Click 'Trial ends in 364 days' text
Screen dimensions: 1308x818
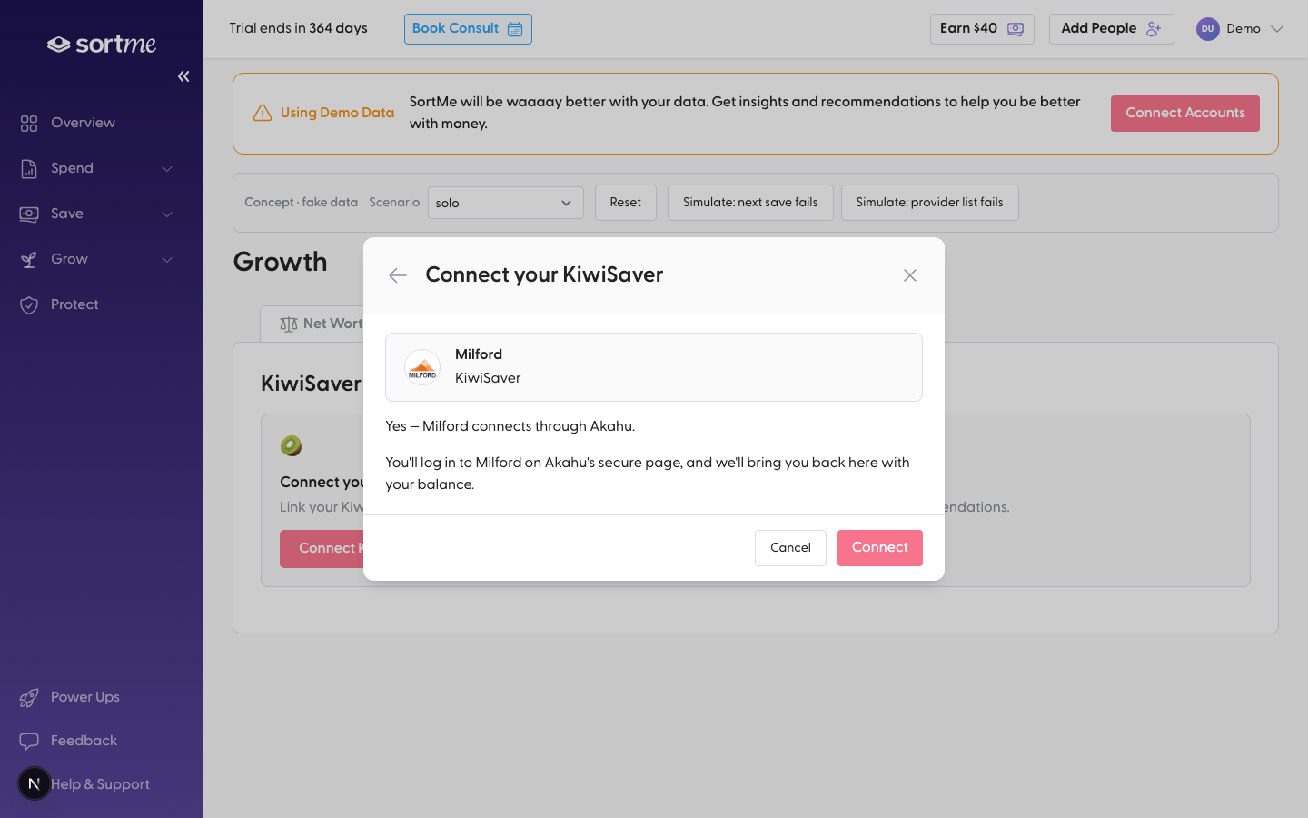tap(298, 28)
